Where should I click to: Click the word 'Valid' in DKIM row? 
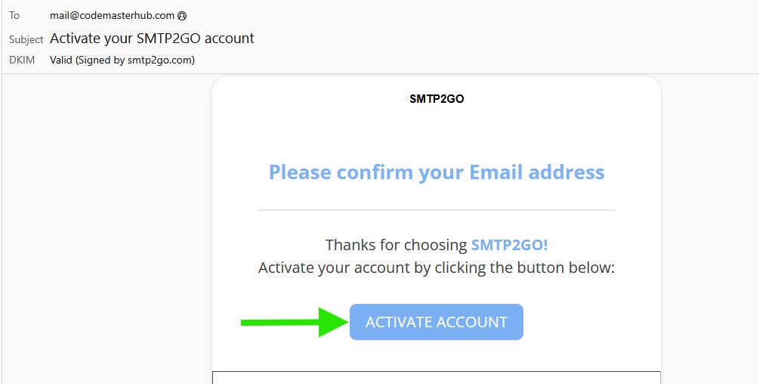(61, 60)
